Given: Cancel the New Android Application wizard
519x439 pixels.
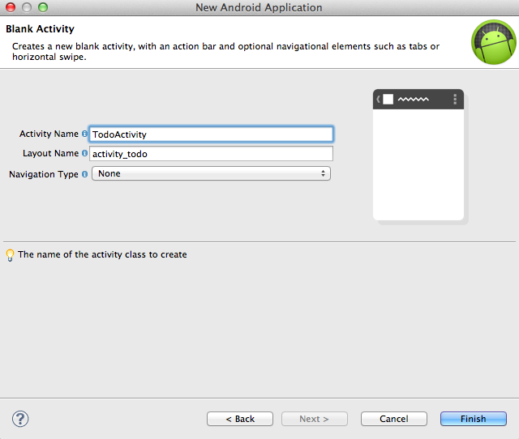Looking at the screenshot, I should 394,419.
